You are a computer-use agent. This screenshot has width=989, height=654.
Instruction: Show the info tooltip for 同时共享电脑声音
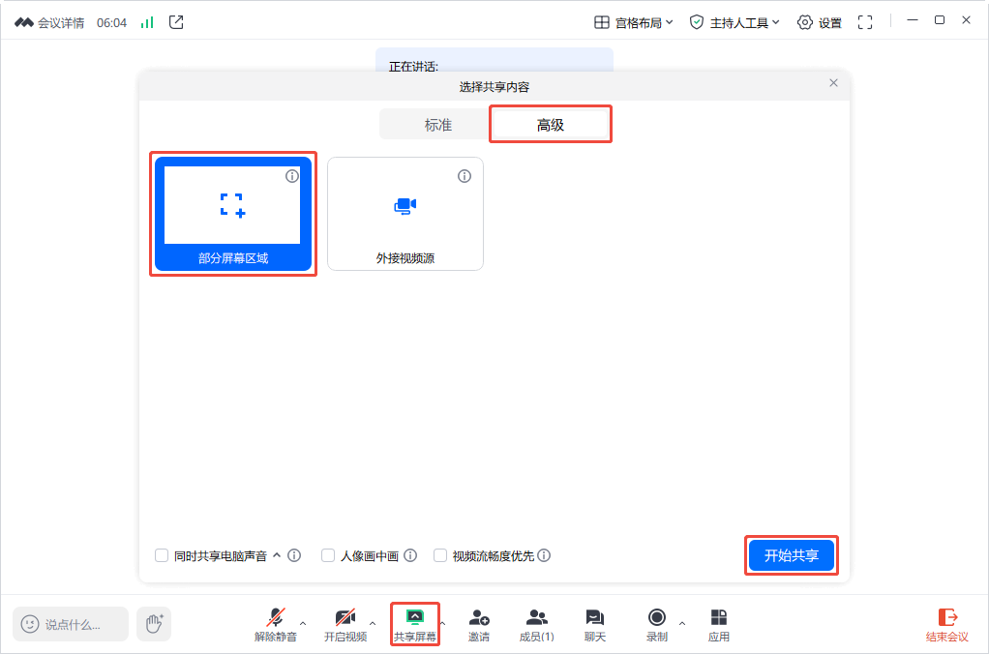coord(294,555)
